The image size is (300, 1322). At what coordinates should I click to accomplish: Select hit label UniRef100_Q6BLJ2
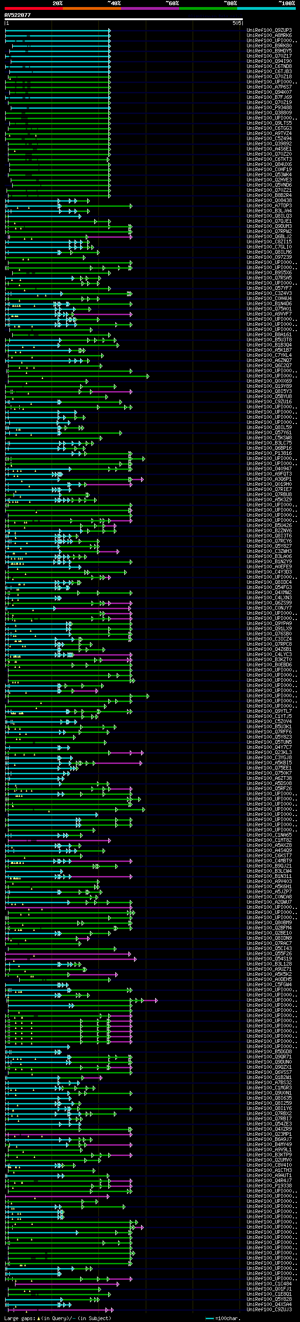click(x=269, y=236)
